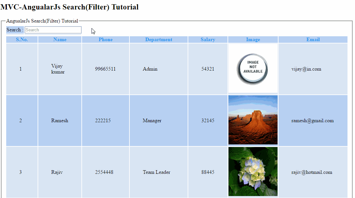Click Rajiv's flower image thumbnail
Viewport: 355px width, 198px height.
click(253, 172)
